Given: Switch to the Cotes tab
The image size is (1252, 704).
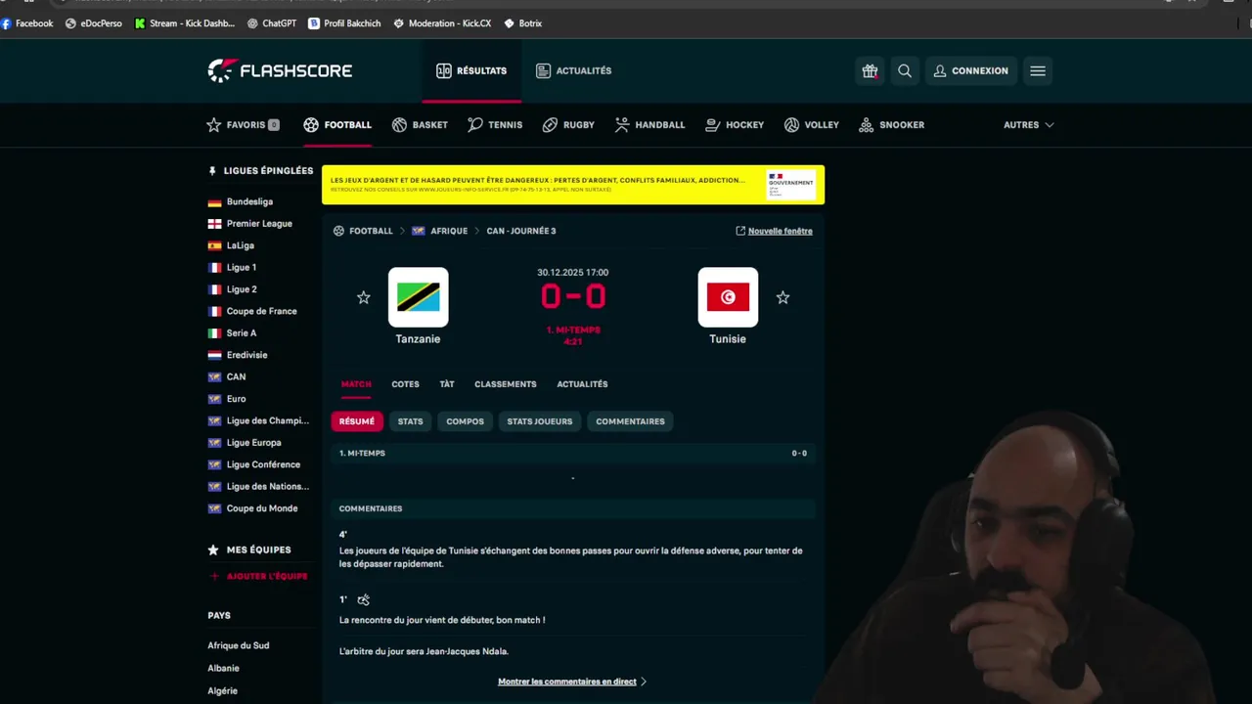Looking at the screenshot, I should pyautogui.click(x=405, y=384).
